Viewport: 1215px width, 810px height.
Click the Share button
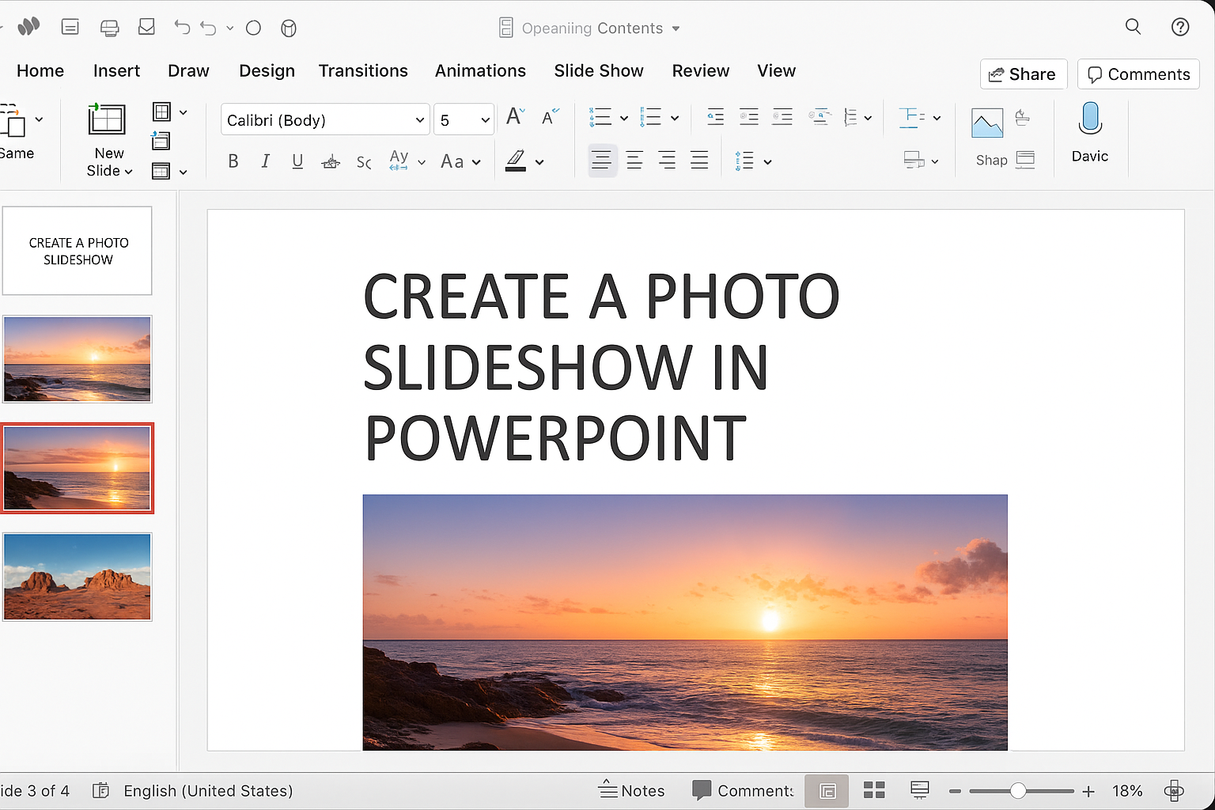coord(1023,74)
